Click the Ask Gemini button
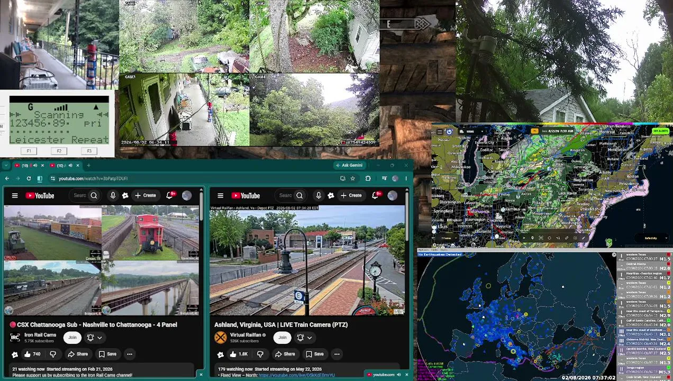673x381 pixels. tap(349, 166)
